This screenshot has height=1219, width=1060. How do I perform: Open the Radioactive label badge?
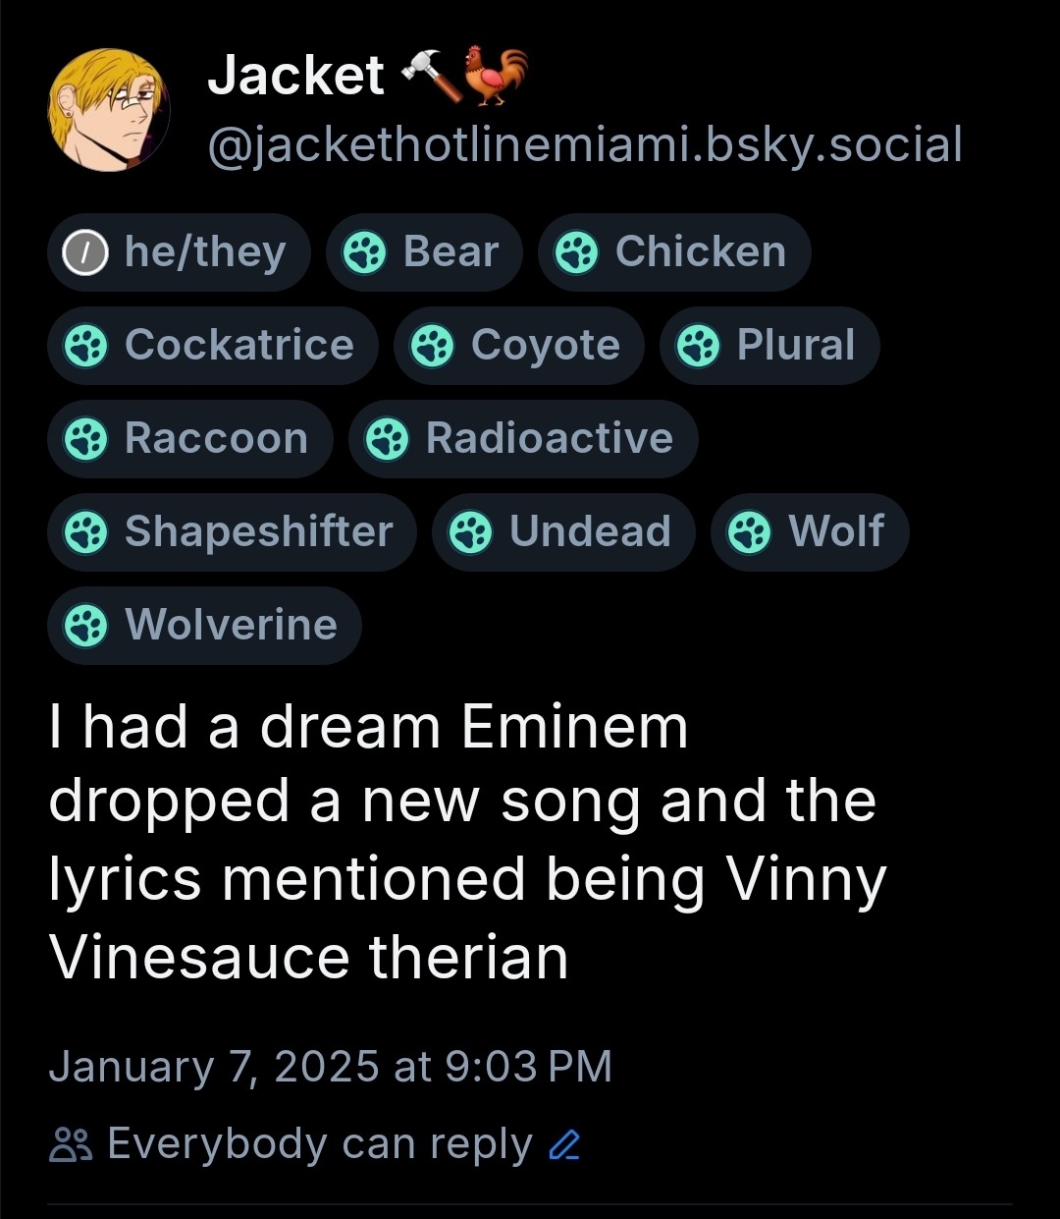coord(523,439)
